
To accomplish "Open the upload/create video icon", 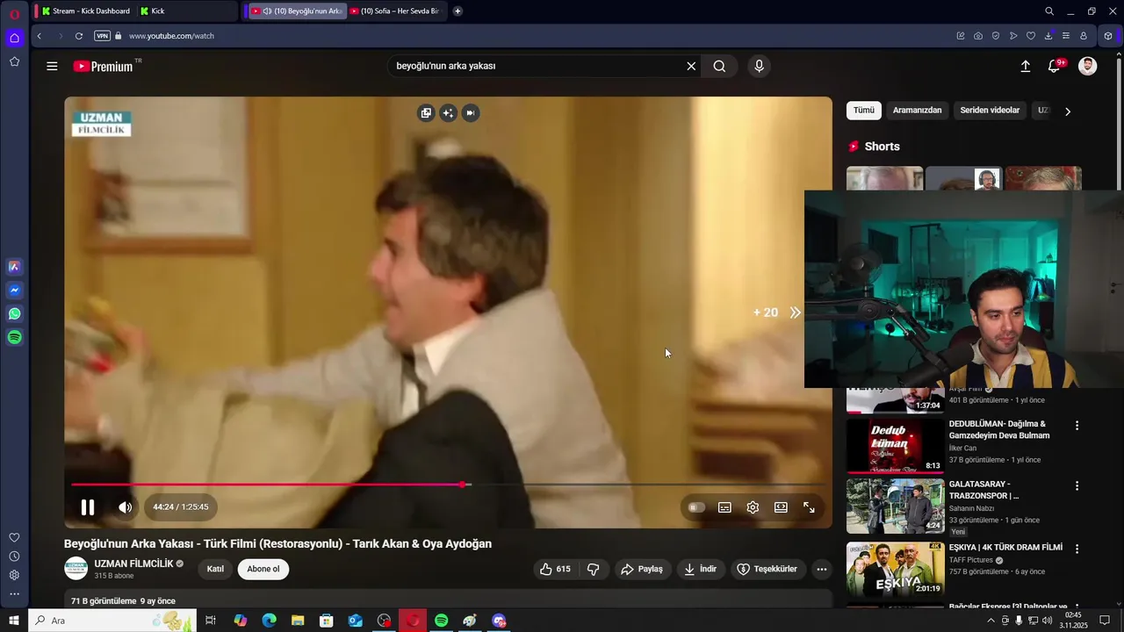I will click(1025, 66).
